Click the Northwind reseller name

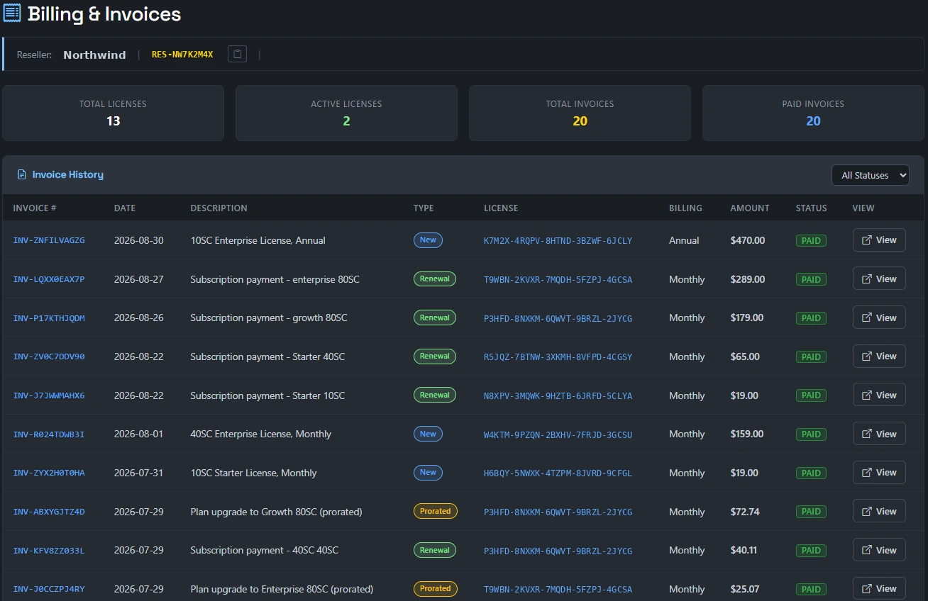94,55
